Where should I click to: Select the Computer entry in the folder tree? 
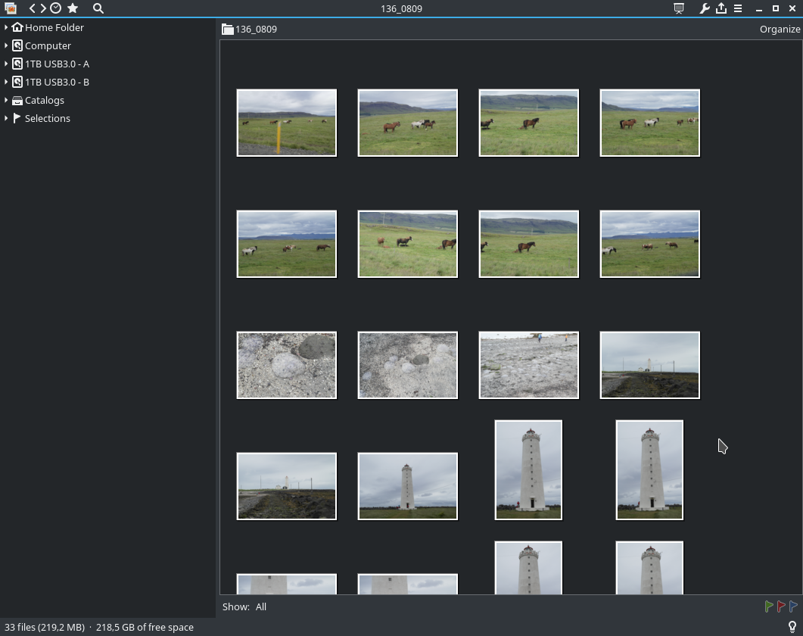(x=48, y=45)
